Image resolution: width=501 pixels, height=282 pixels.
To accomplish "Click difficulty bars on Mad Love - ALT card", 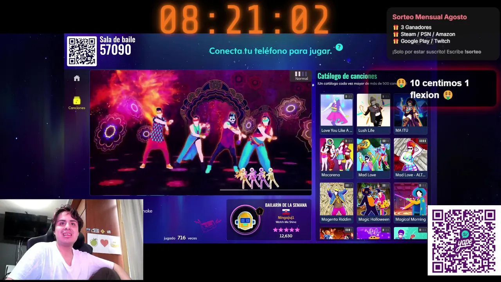I will (422, 141).
